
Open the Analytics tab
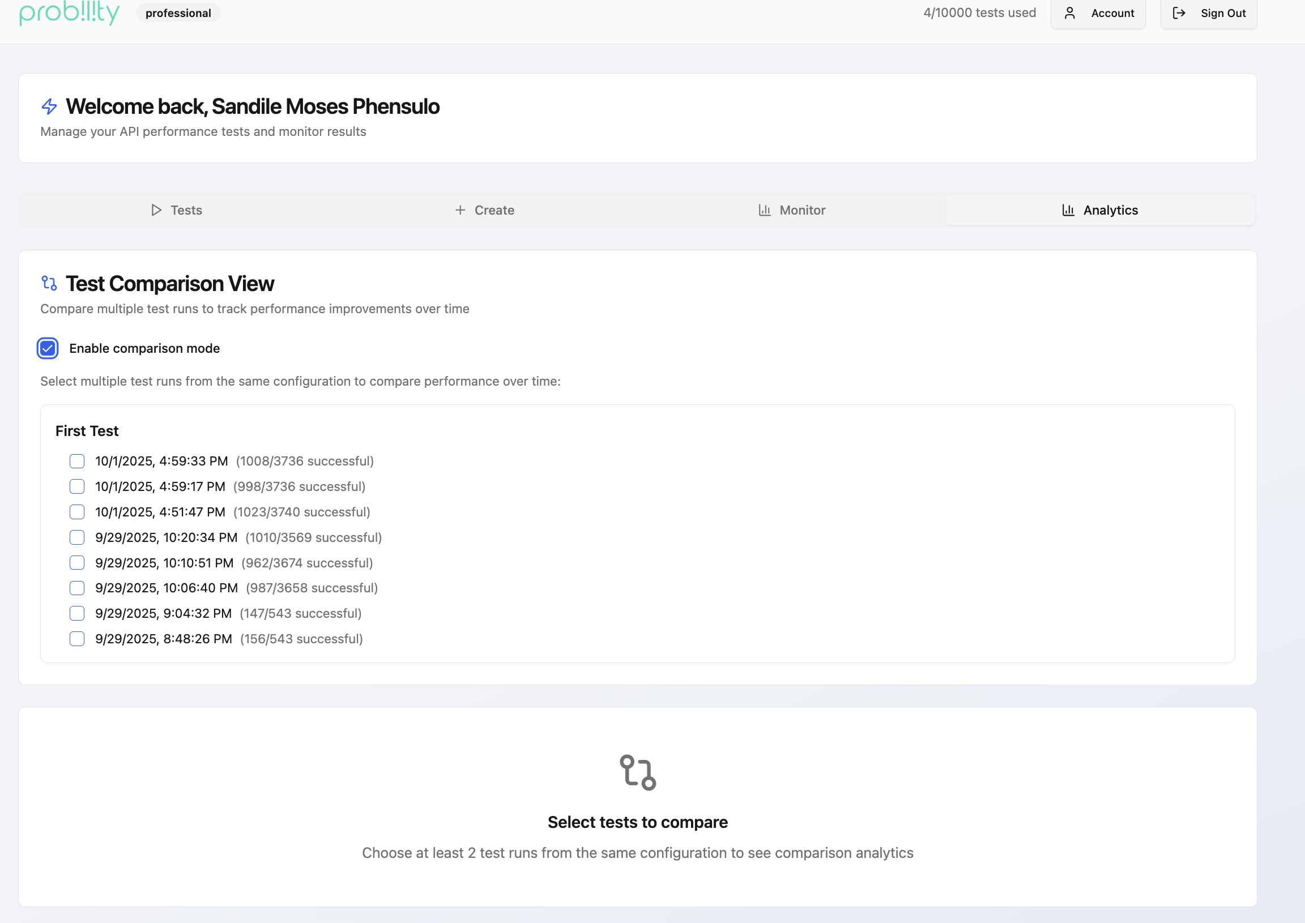[1099, 210]
